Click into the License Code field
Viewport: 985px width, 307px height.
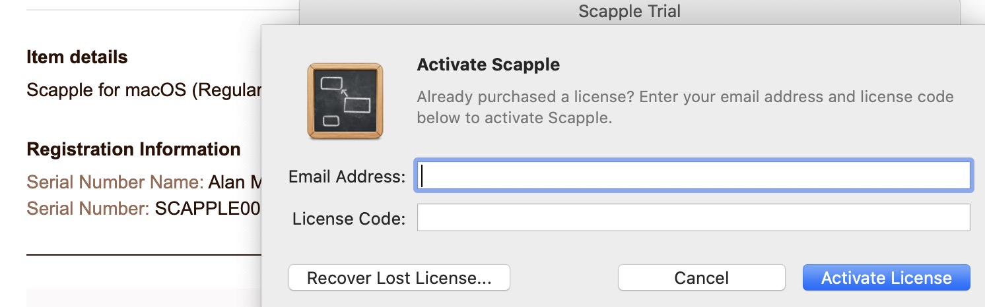pyautogui.click(x=693, y=217)
